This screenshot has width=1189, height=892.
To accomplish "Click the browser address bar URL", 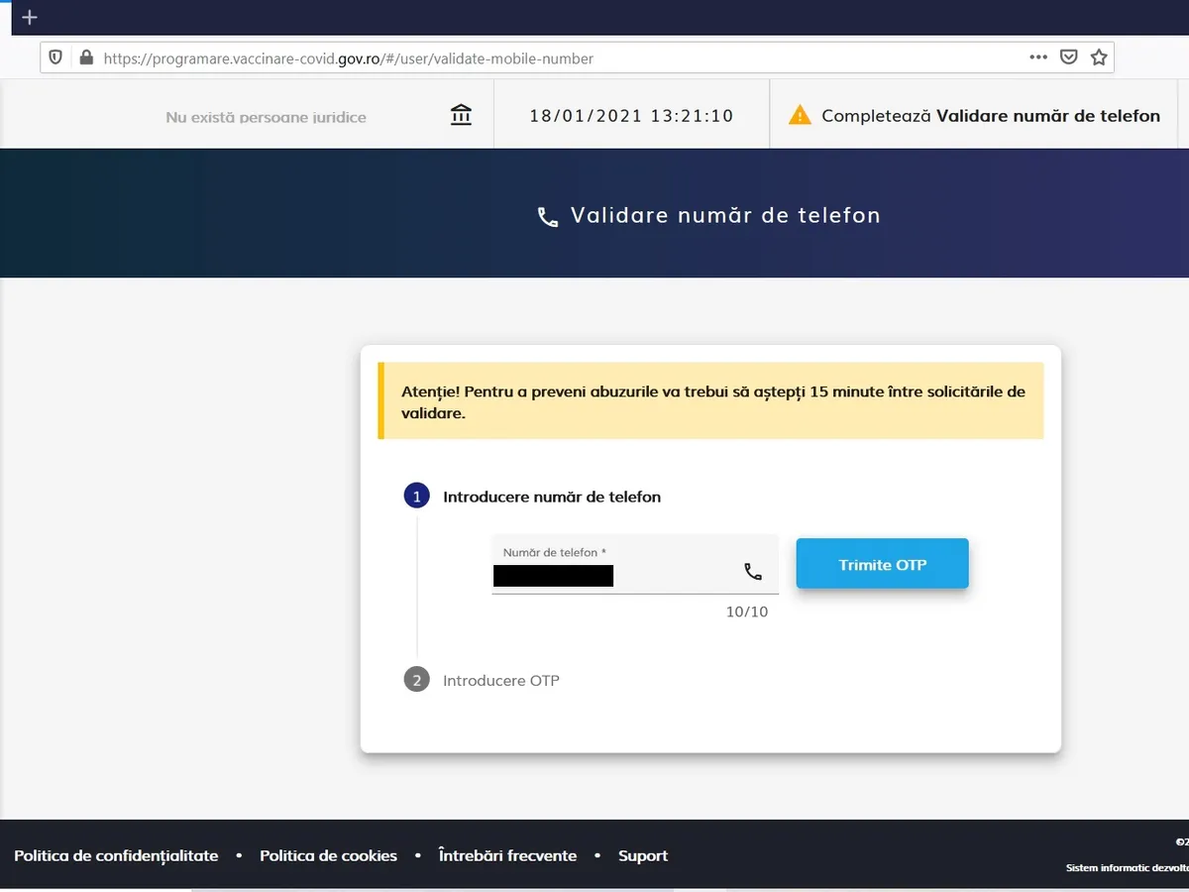I will click(347, 58).
